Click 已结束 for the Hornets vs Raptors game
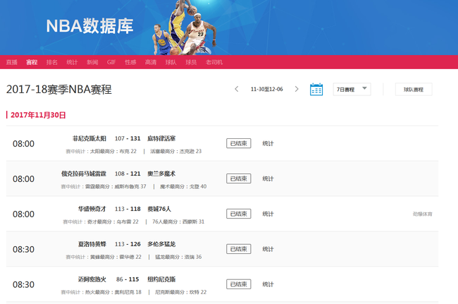 pyautogui.click(x=239, y=249)
